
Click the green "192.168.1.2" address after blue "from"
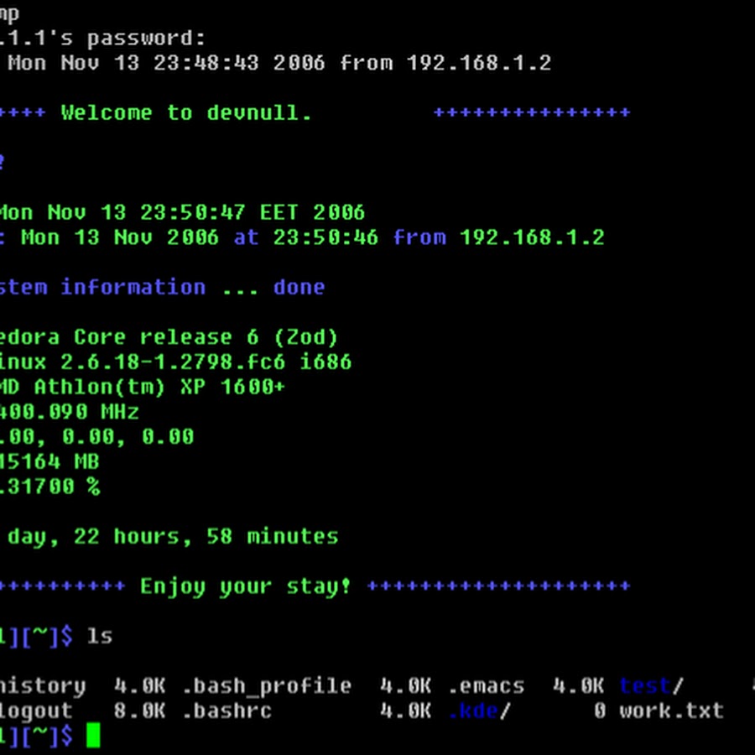click(532, 237)
